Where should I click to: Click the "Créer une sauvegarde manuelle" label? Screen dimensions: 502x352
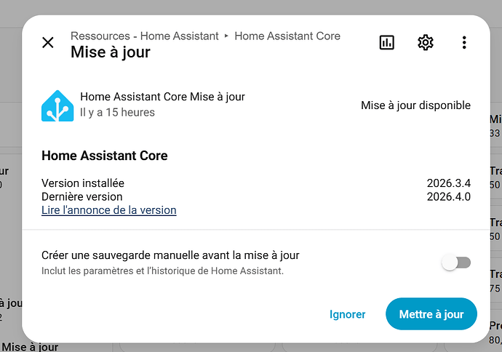point(170,255)
